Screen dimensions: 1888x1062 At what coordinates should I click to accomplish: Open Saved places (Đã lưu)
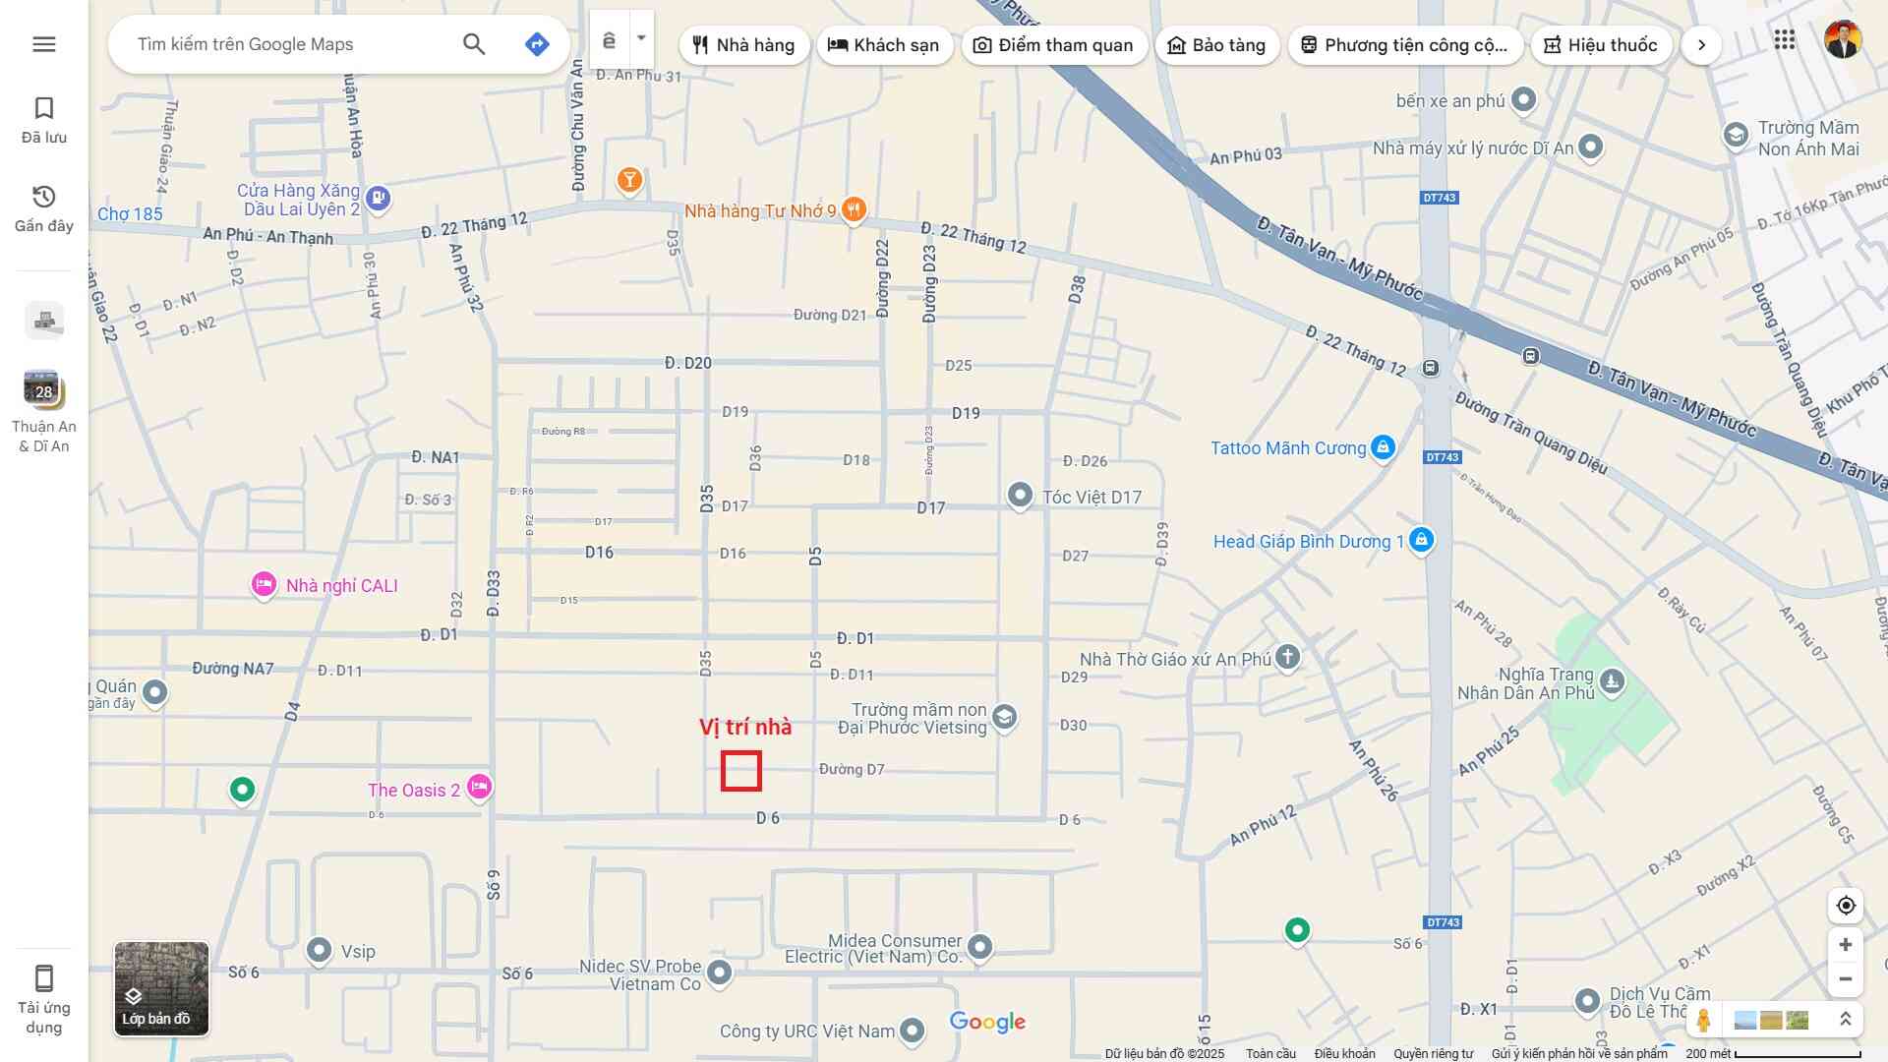tap(43, 120)
